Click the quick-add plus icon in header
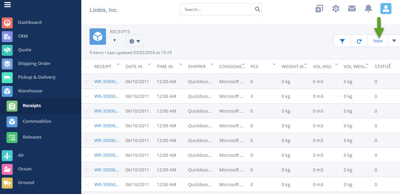The width and height of the screenshot is (400, 194). click(319, 9)
